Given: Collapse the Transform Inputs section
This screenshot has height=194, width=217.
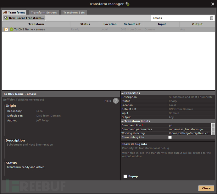Looking at the screenshot, I should click(122, 121).
